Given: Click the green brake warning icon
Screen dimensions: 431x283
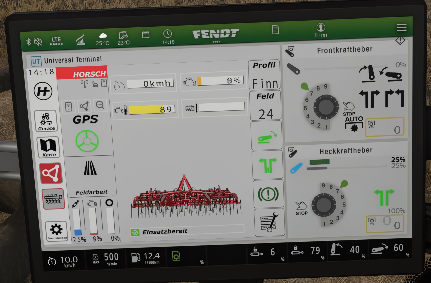Looking at the screenshot, I should [268, 194].
